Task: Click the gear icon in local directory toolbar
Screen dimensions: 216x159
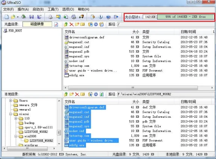Action: pyautogui.click(x=96, y=94)
